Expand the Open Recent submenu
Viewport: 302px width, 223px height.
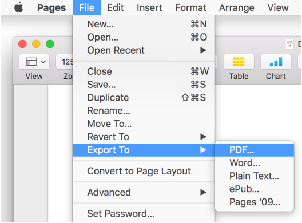[144, 50]
